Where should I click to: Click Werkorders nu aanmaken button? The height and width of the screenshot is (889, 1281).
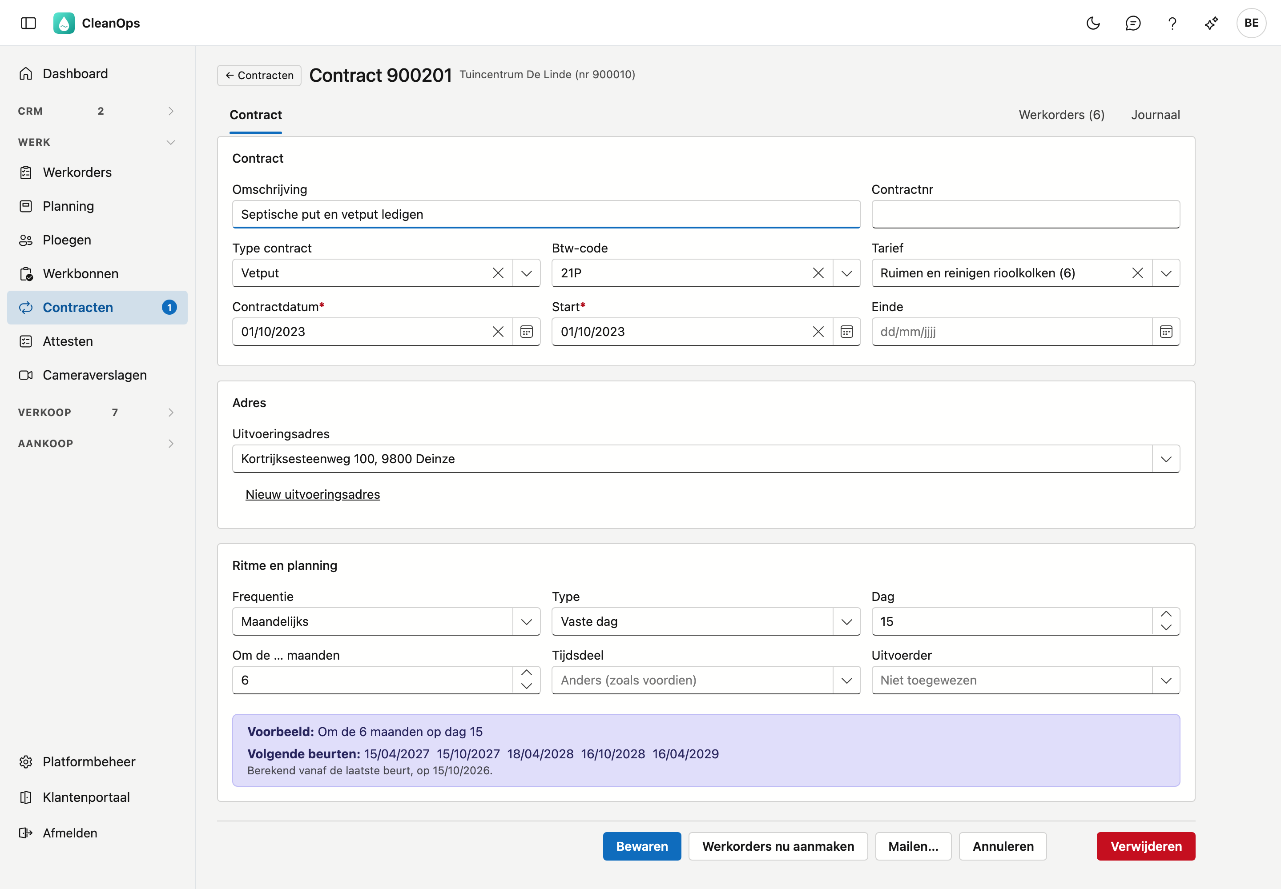point(777,846)
